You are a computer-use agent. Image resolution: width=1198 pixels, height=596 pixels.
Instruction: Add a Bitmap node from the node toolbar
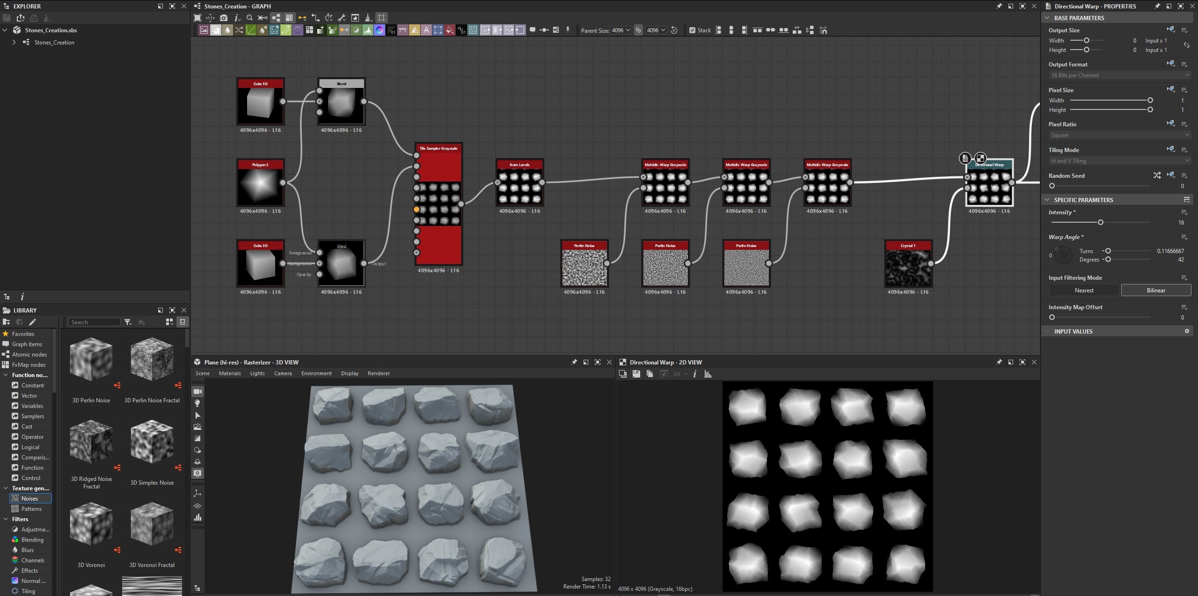click(204, 30)
